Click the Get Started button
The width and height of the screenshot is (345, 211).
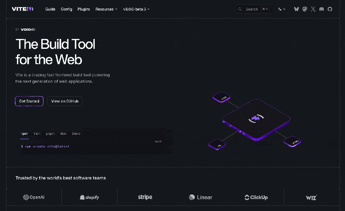29,101
